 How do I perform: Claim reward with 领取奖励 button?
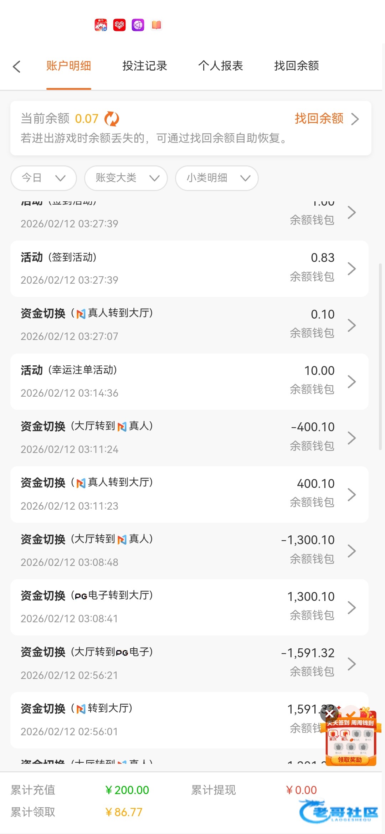click(350, 760)
